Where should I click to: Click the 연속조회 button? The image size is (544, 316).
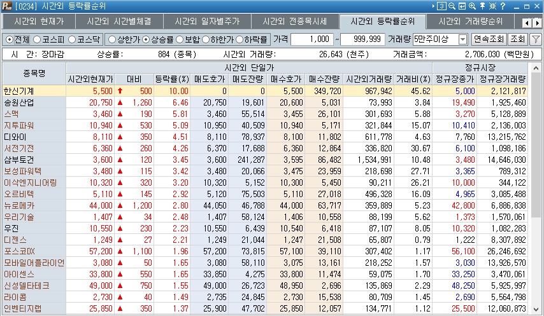click(x=489, y=39)
